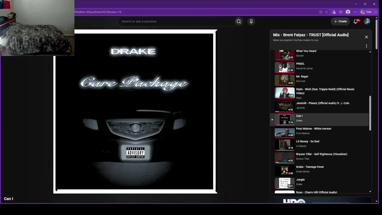Minimize the browser window
382x215 pixels.
click(356, 4)
